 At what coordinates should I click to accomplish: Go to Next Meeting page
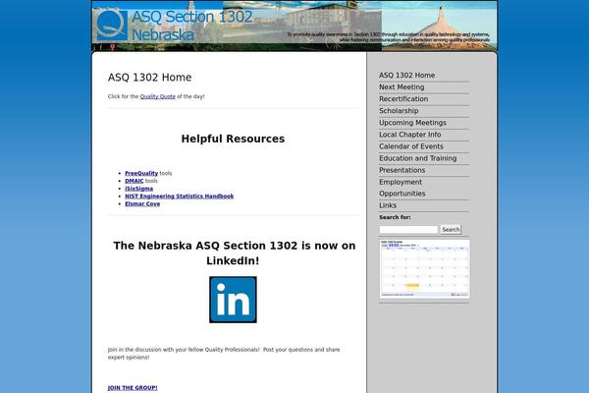402,87
